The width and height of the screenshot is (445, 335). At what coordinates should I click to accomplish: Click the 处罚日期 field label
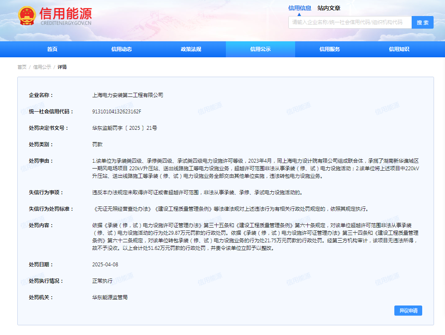click(41, 265)
